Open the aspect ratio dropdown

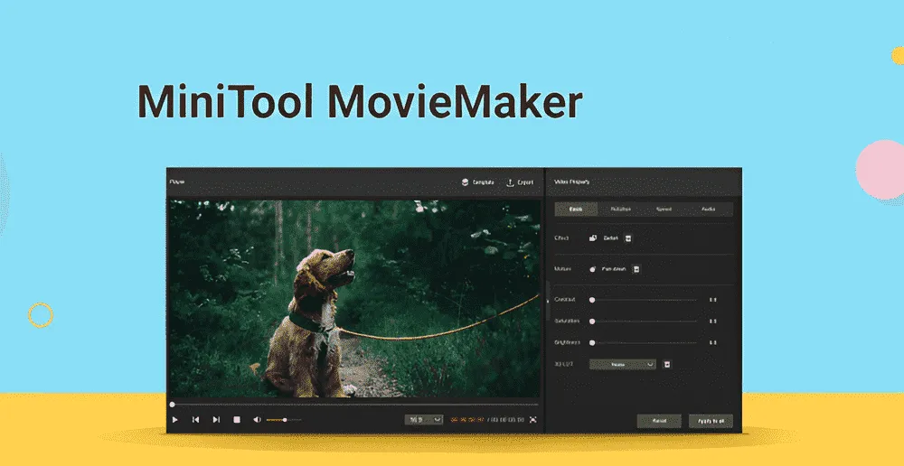tap(424, 420)
